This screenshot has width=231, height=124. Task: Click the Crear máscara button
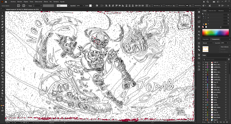(224, 46)
